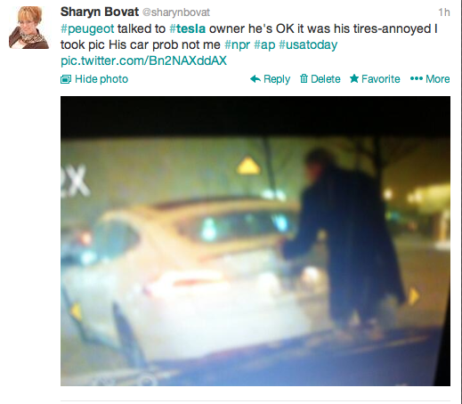462x404 pixels.
Task: Toggle photo visibility with Hide photo
Action: pyautogui.click(x=94, y=79)
